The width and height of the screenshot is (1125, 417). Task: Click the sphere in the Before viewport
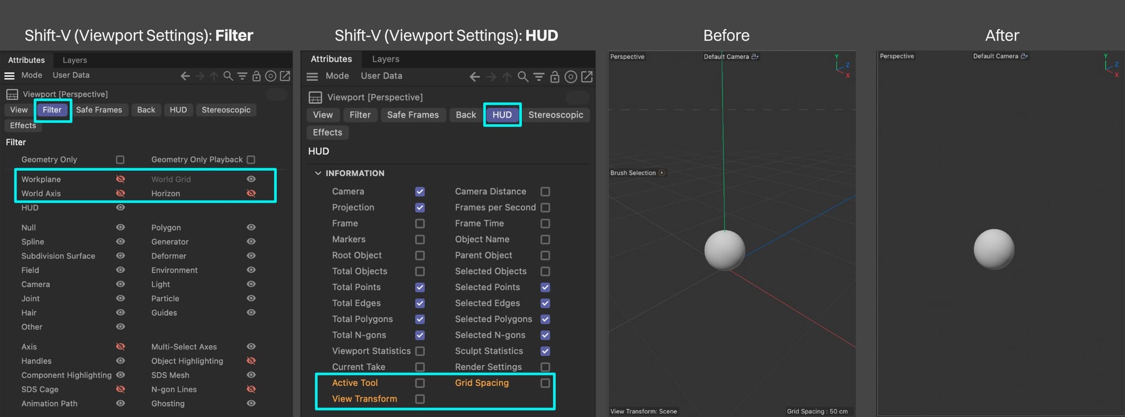pos(724,251)
